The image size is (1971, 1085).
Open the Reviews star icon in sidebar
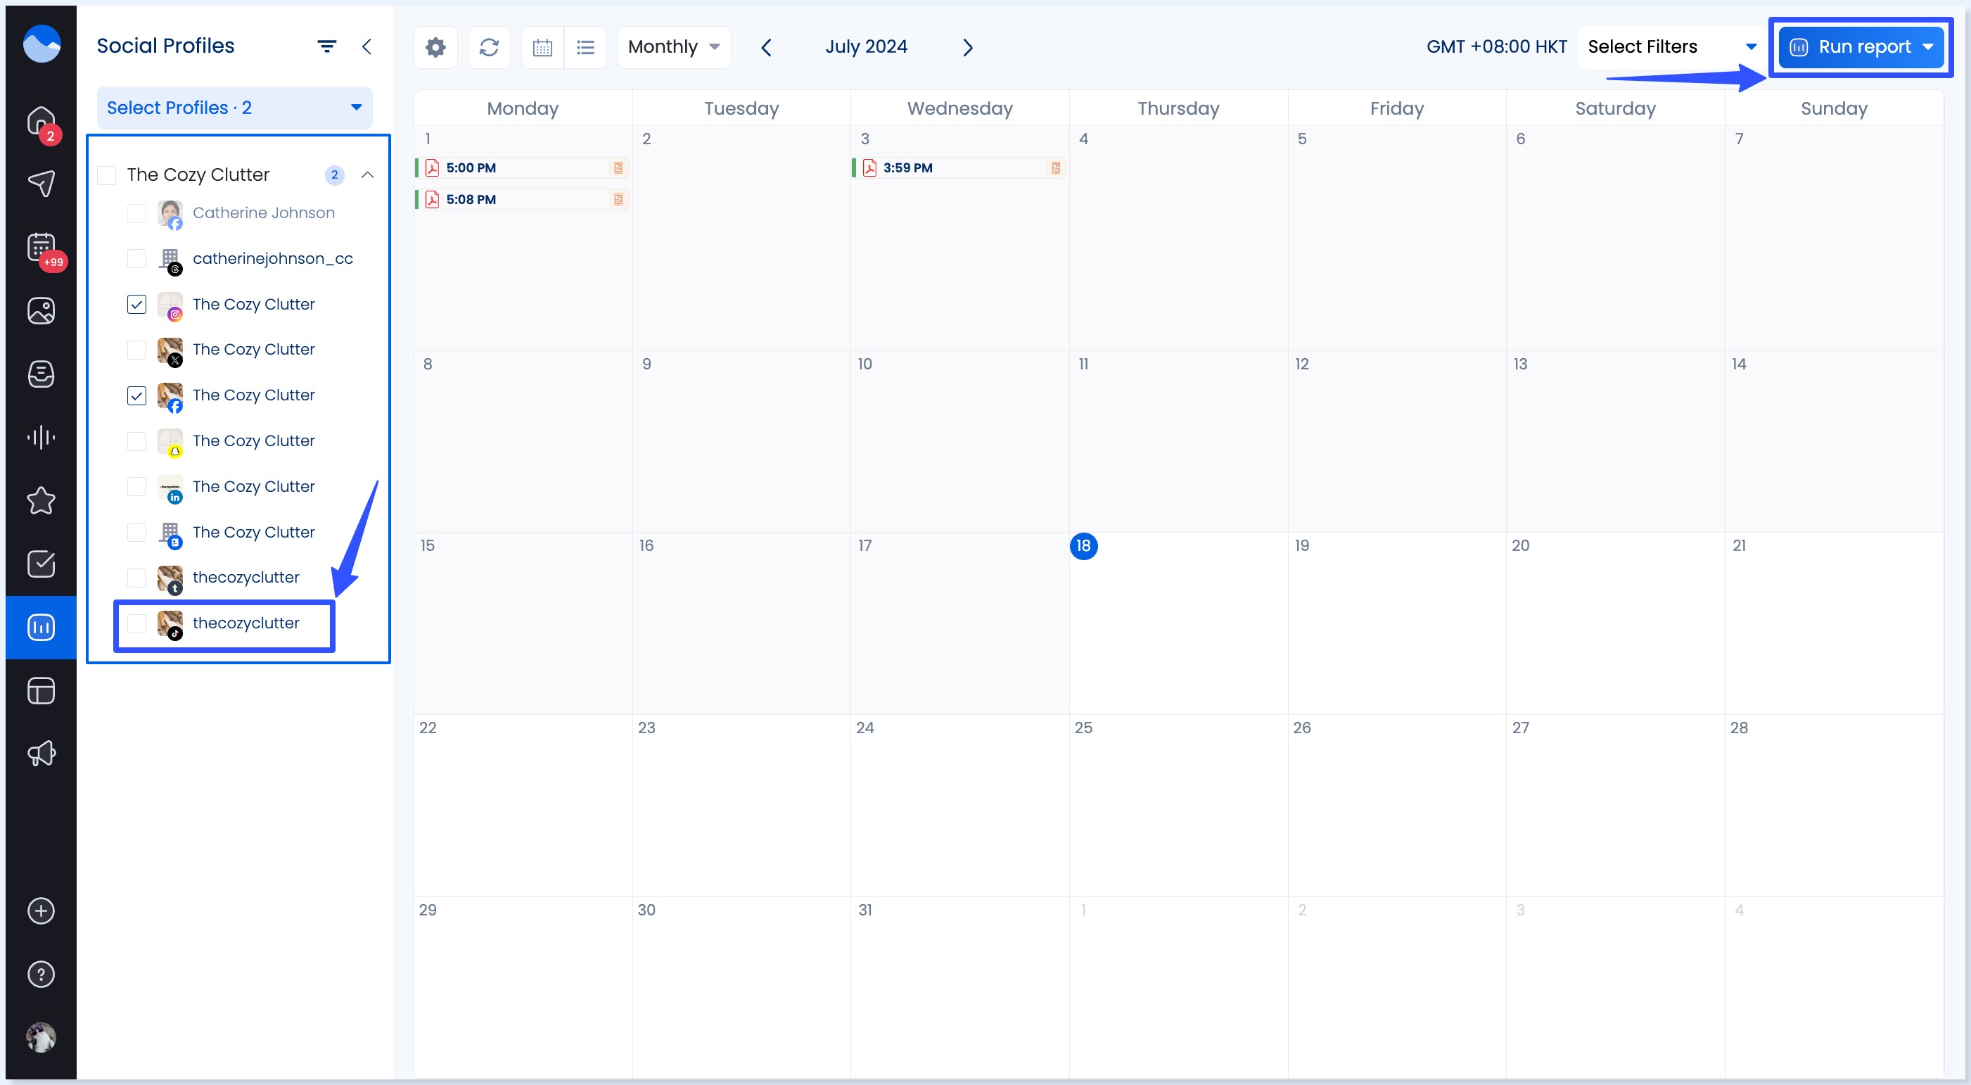tap(40, 500)
